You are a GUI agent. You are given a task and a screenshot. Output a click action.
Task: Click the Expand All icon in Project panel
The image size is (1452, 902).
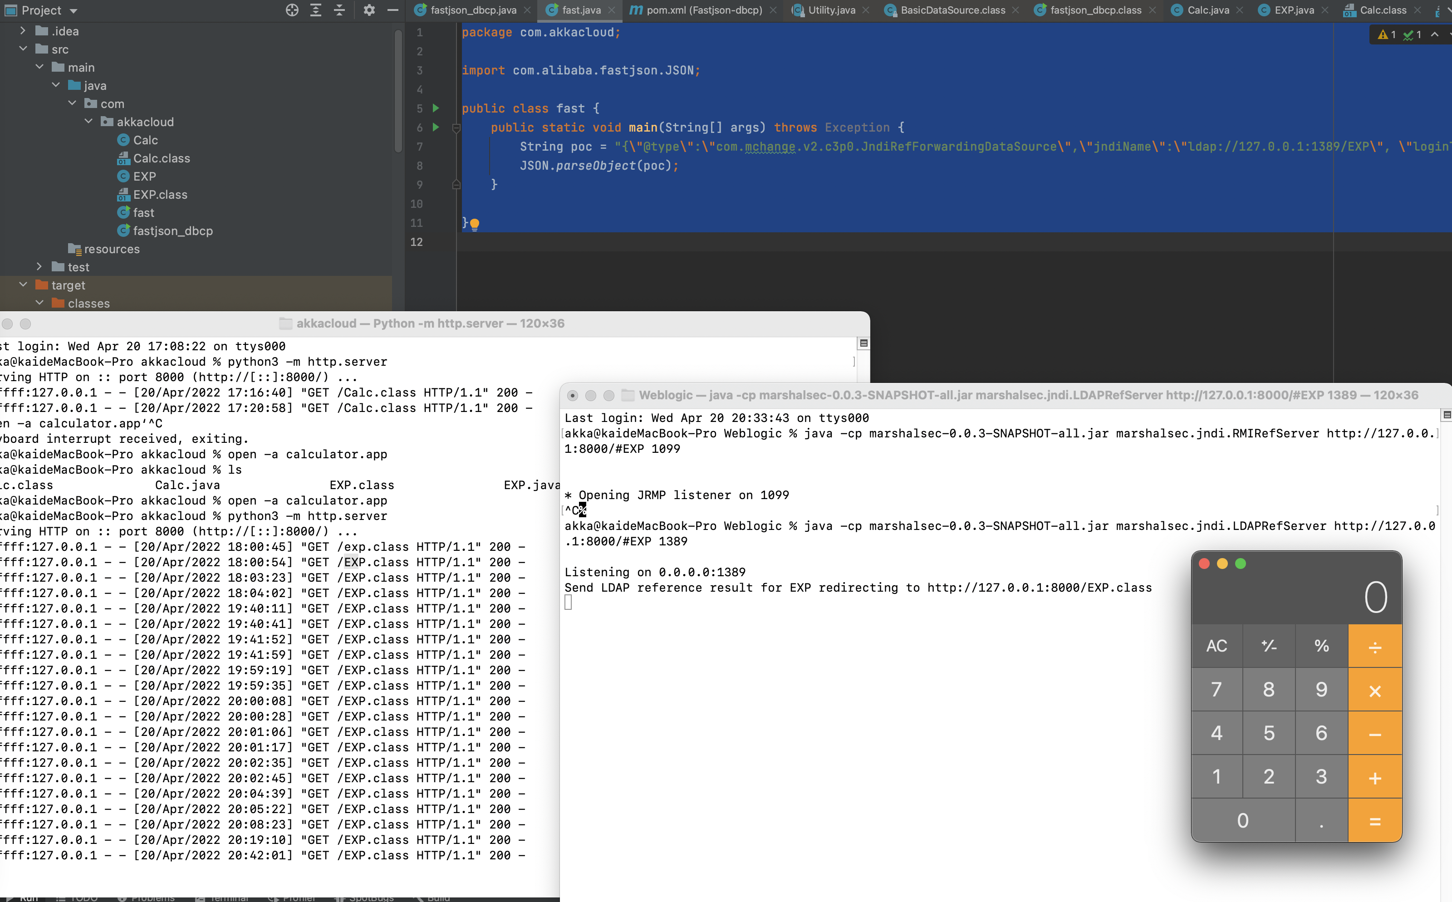tap(315, 10)
